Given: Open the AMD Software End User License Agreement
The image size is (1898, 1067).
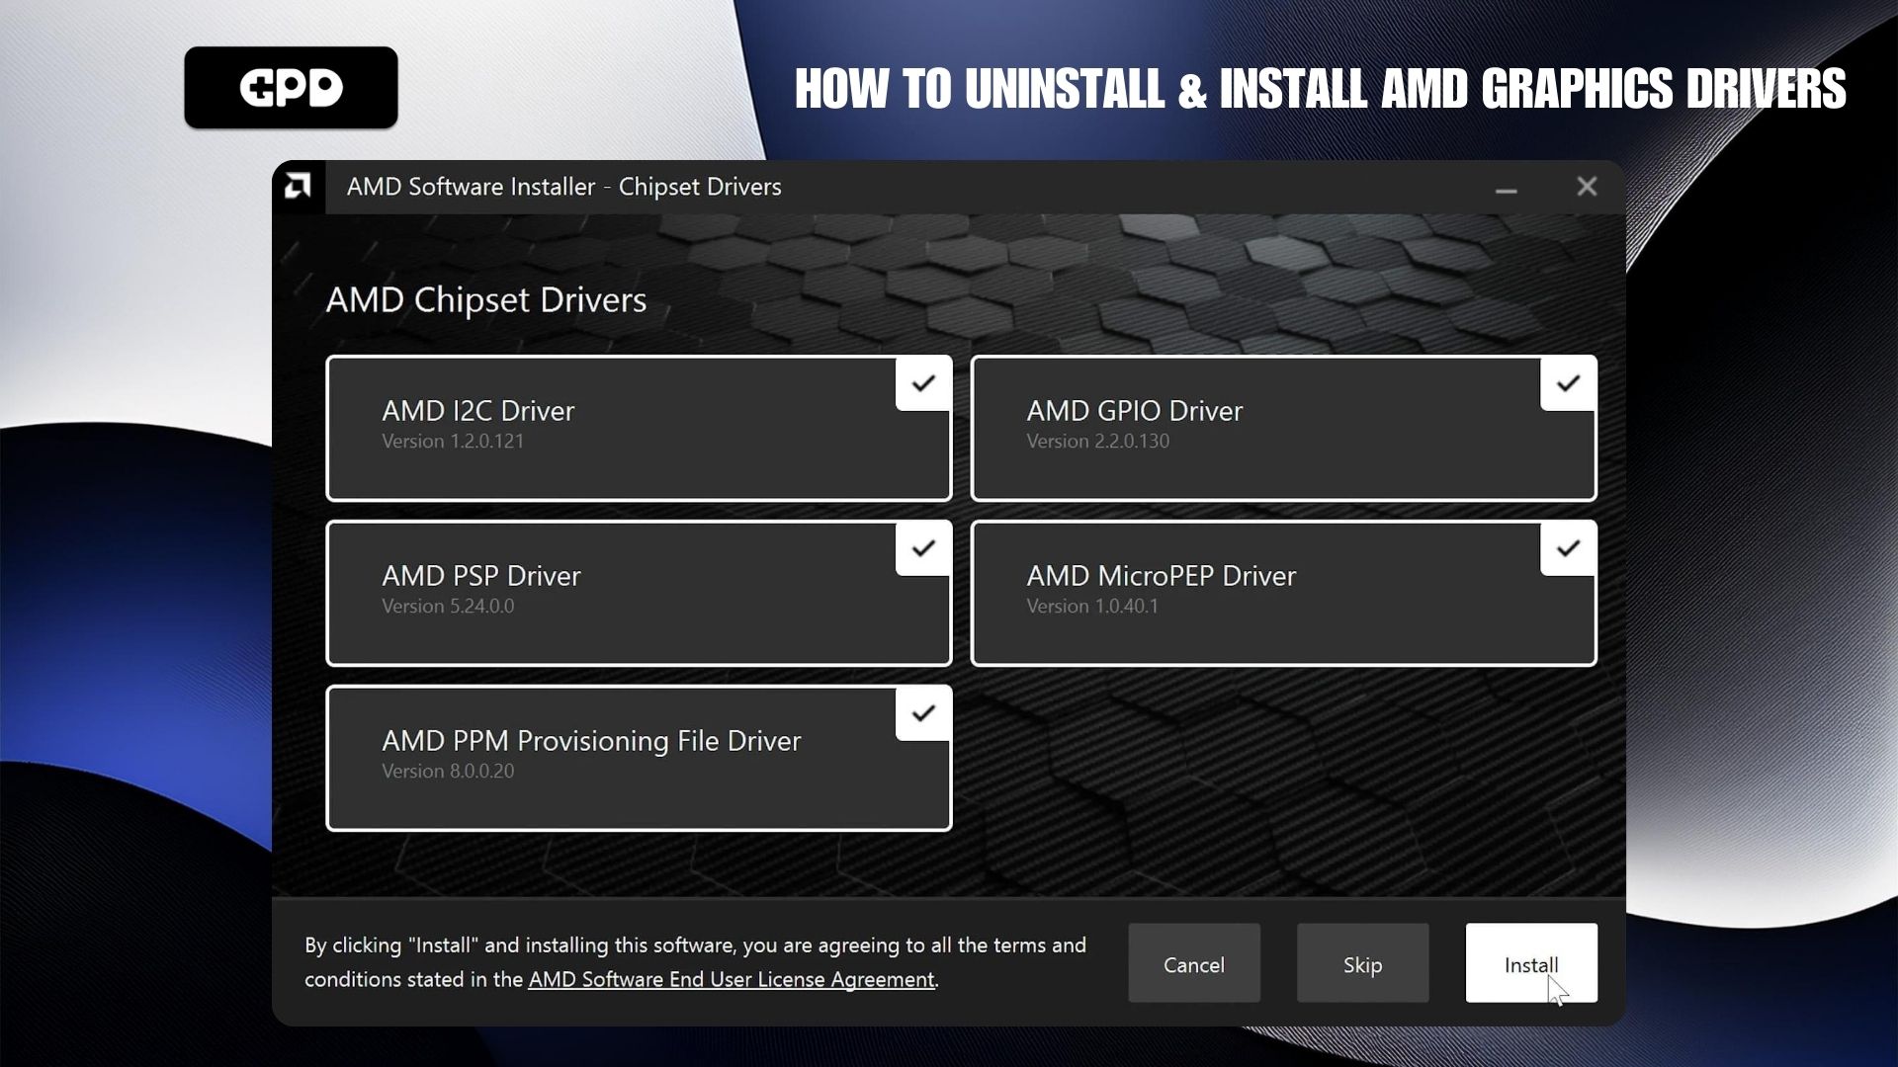Looking at the screenshot, I should pos(731,979).
